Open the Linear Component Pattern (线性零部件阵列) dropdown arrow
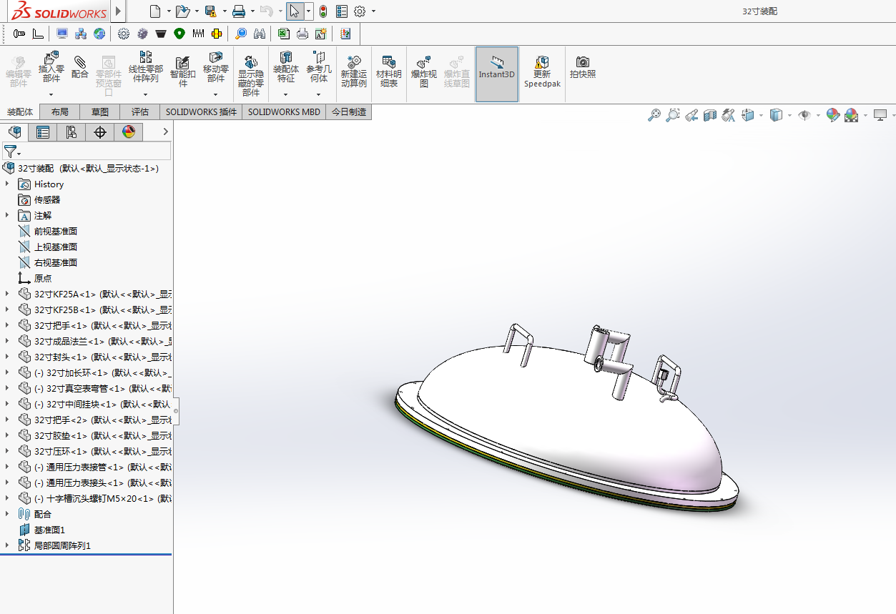This screenshot has width=896, height=614. (145, 94)
